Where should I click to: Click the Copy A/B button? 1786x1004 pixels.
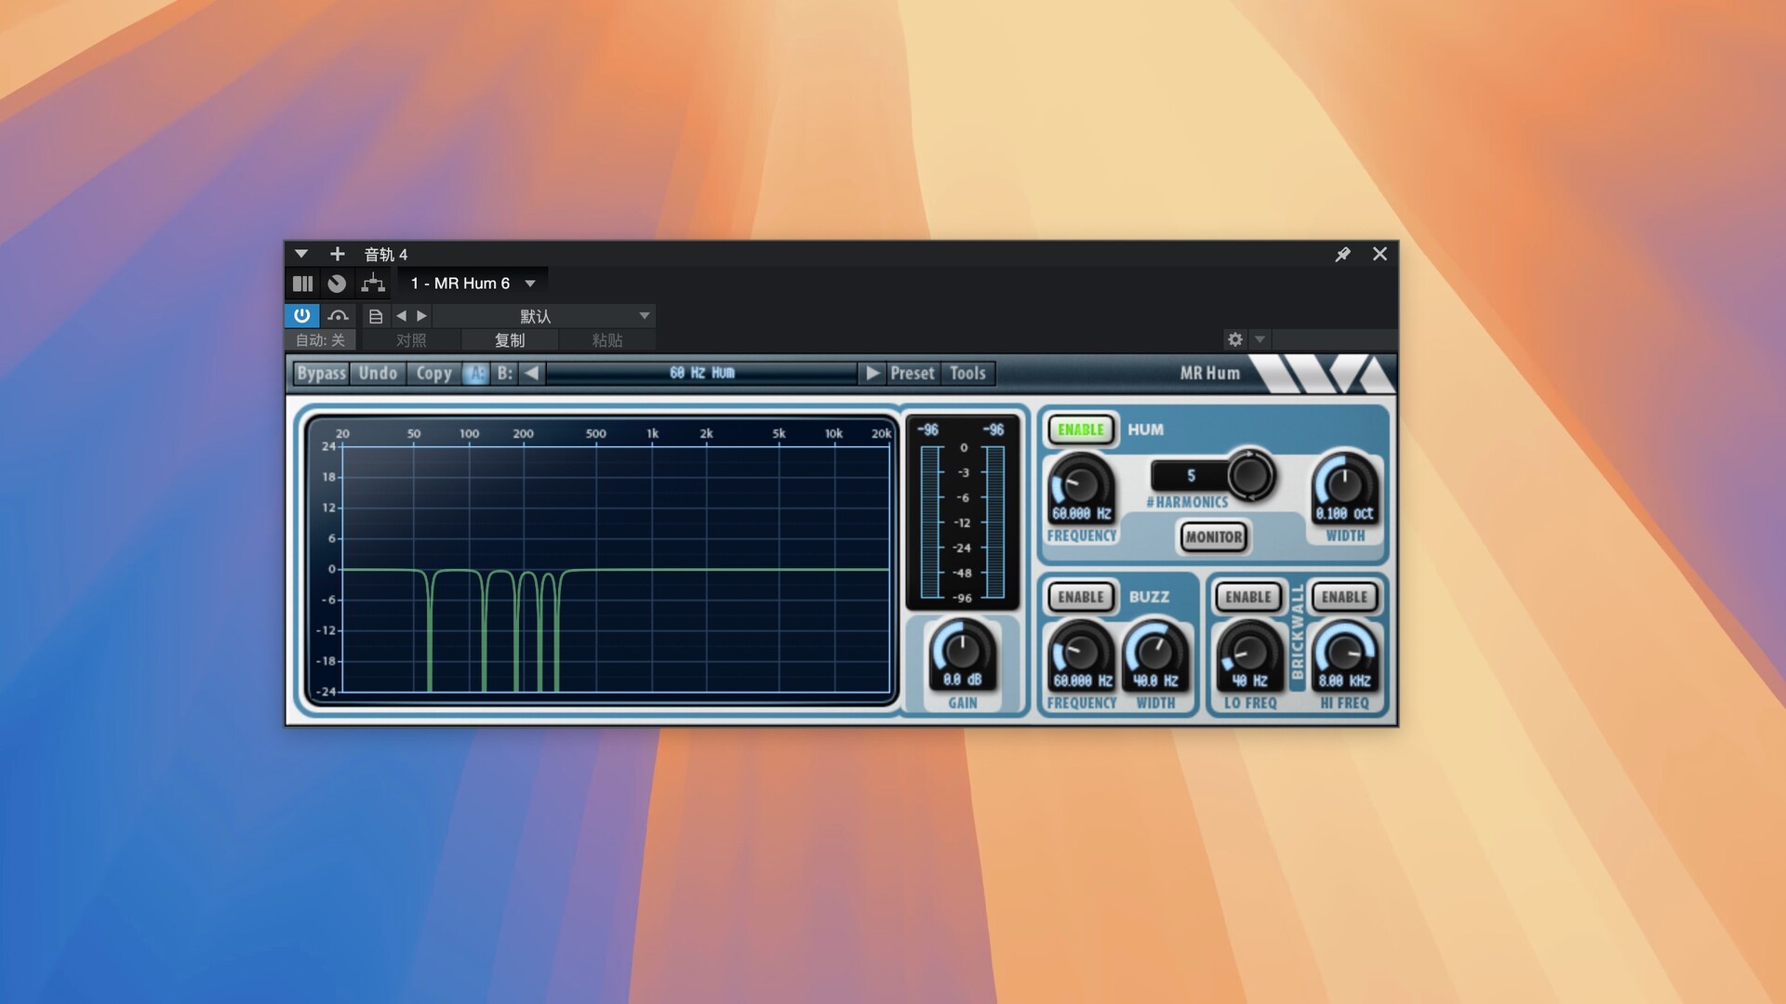433,373
